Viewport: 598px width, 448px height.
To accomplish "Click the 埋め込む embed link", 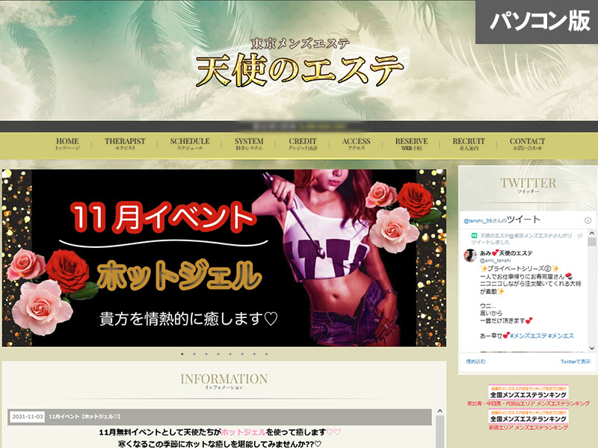I will pyautogui.click(x=475, y=361).
